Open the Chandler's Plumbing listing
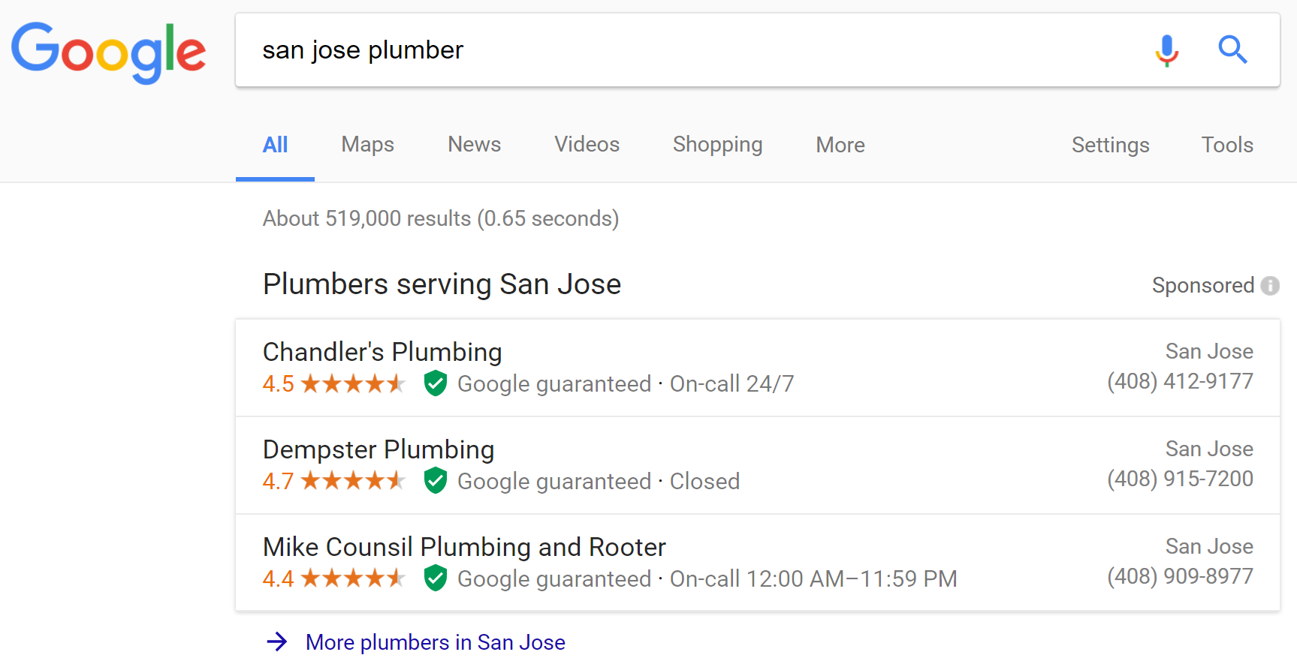Viewport: 1297px width, 667px height. (382, 352)
